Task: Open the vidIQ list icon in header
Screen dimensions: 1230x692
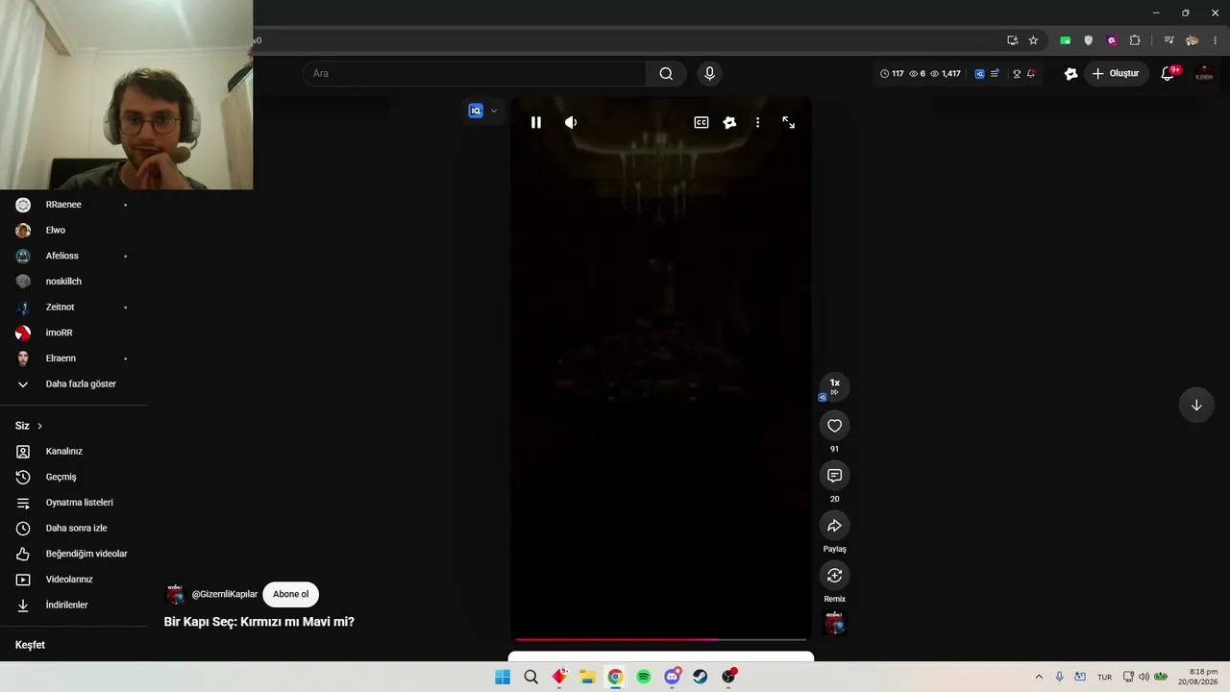Action: tap(995, 74)
